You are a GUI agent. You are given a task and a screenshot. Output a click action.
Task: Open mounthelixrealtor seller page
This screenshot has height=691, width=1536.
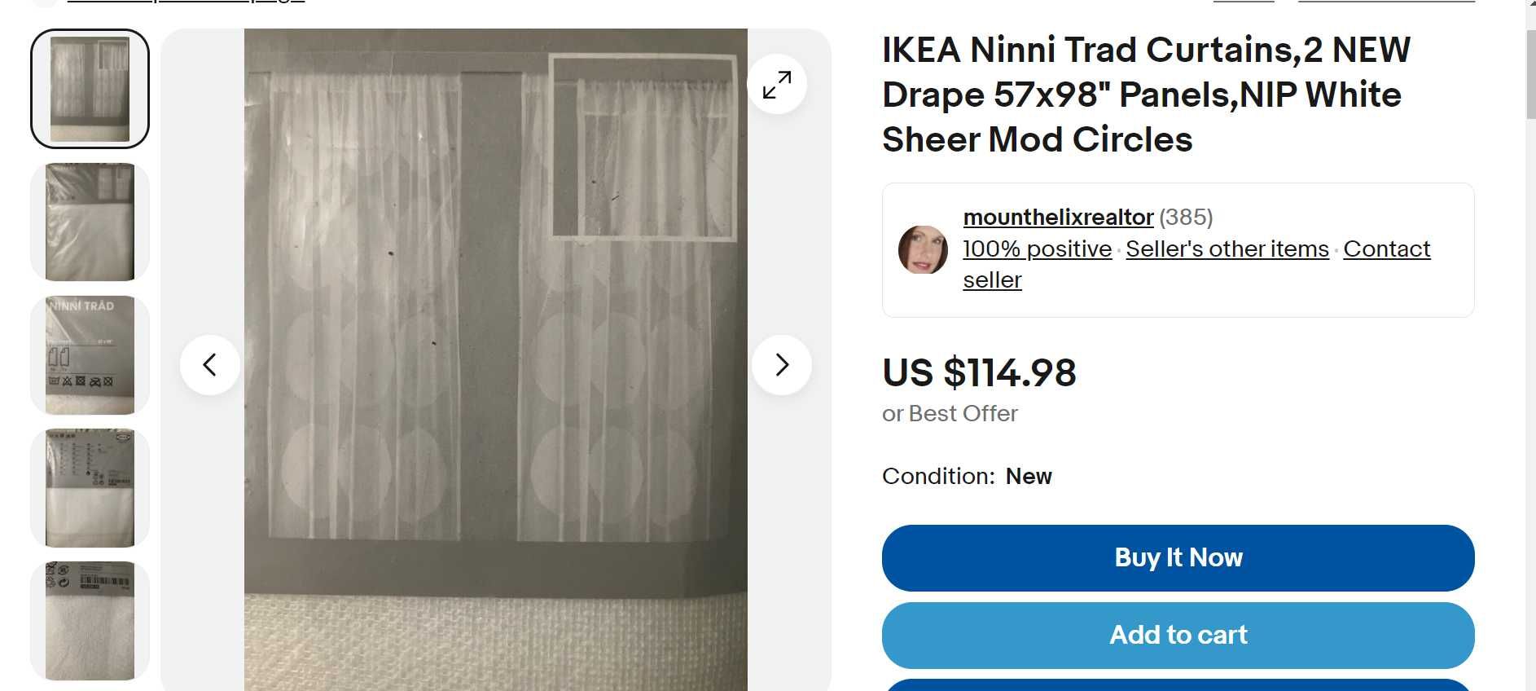tap(1058, 217)
